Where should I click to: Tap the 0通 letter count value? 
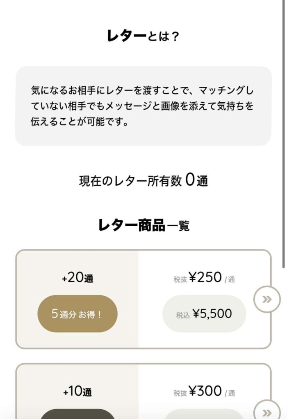(196, 180)
